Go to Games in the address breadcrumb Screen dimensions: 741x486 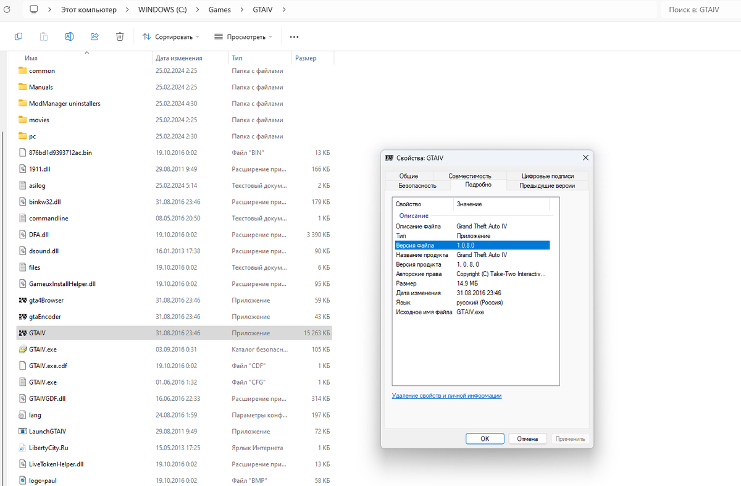(219, 10)
